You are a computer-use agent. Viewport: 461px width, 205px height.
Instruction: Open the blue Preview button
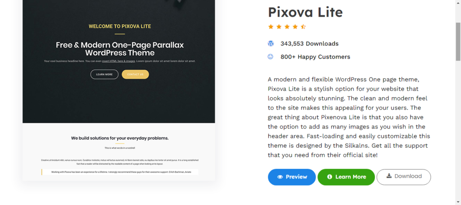point(292,177)
